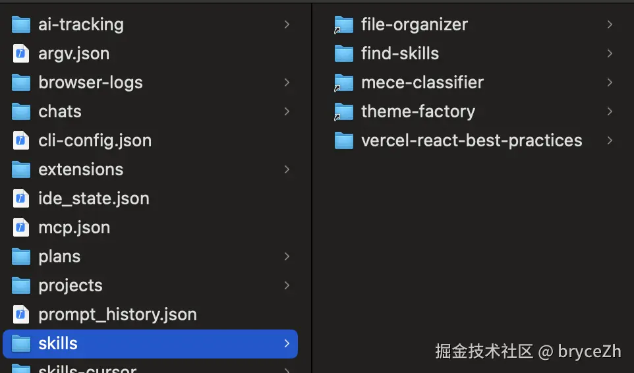Select the vercel-react-best-practices folder name

[471, 140]
